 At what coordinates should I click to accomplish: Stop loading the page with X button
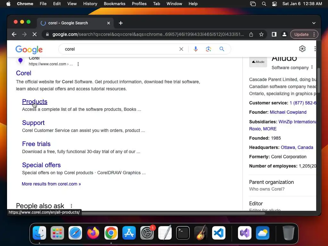[35, 34]
